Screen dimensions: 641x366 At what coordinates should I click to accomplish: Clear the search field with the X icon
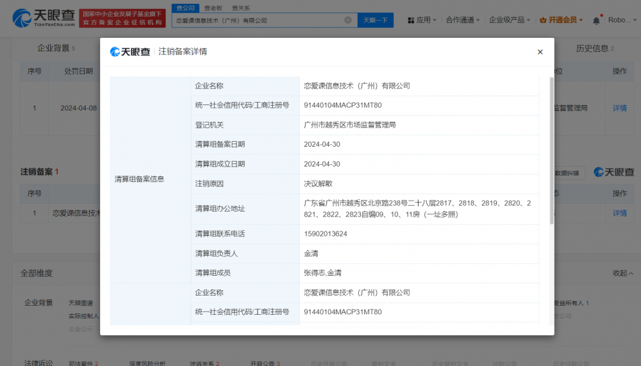click(x=348, y=20)
